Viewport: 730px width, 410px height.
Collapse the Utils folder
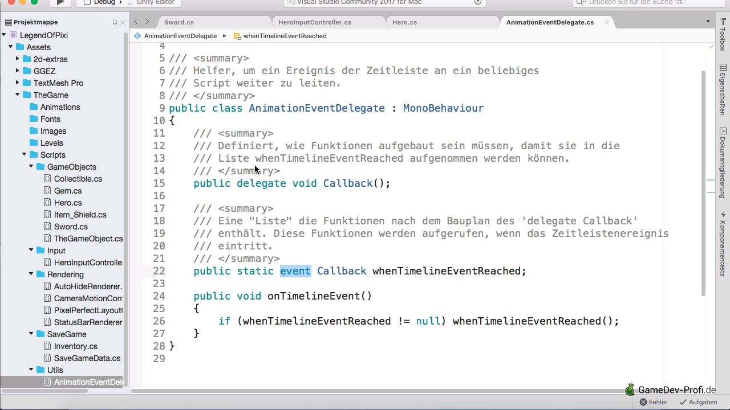(x=31, y=370)
